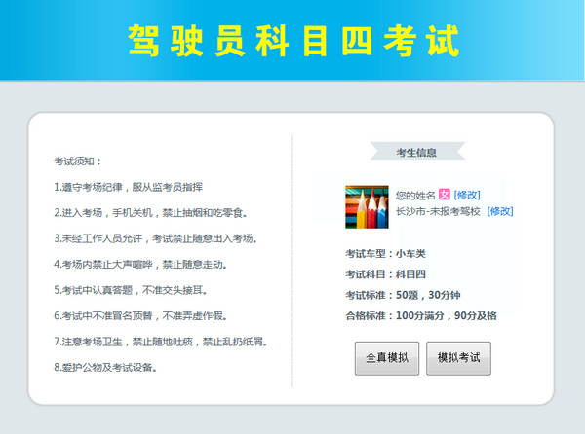Viewport: 585px width, 434px height.
Task: Start the 模拟考试 mock exam button
Action: tap(458, 358)
